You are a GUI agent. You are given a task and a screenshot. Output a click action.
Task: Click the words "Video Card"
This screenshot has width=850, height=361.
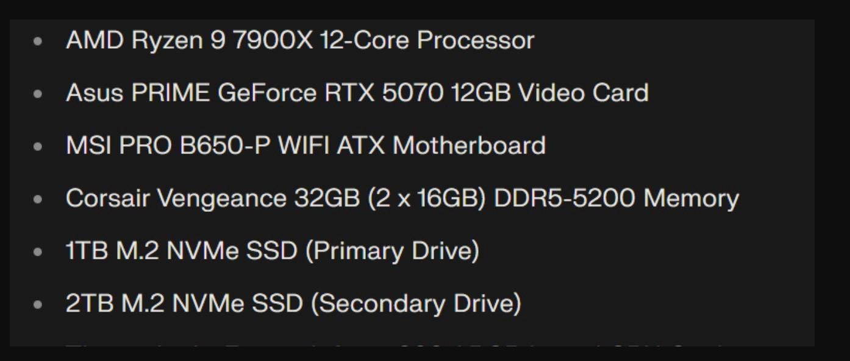pos(584,93)
